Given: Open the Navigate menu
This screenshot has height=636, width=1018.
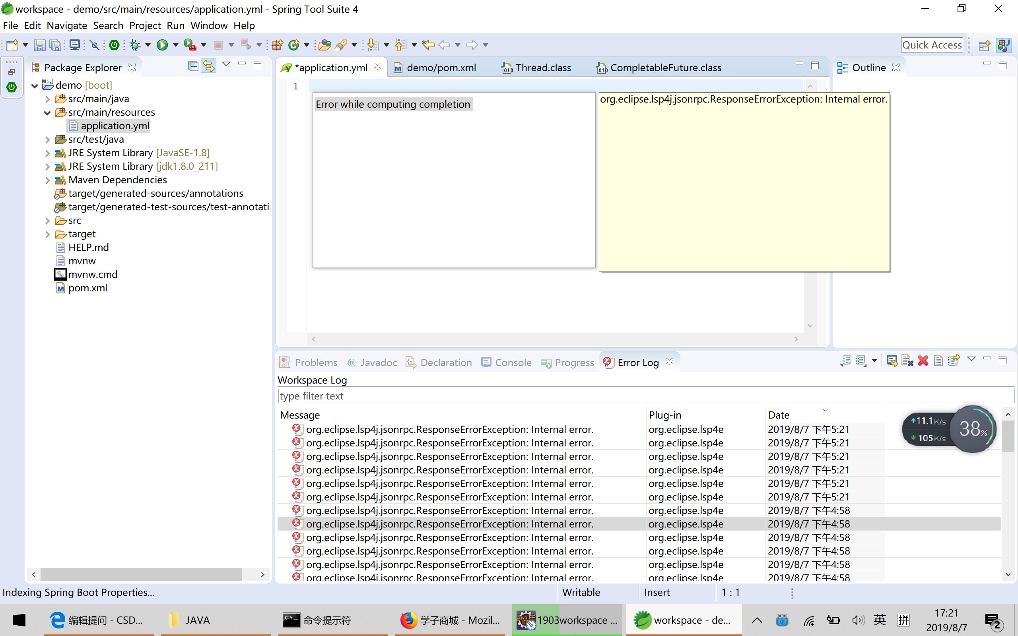Looking at the screenshot, I should (67, 26).
